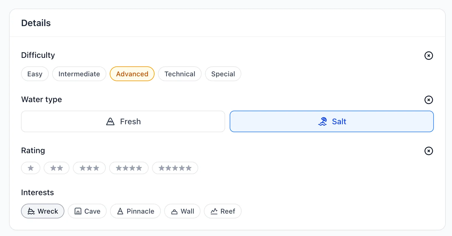The image size is (452, 236).
Task: Deselect the Advanced difficulty chip
Action: pos(132,74)
